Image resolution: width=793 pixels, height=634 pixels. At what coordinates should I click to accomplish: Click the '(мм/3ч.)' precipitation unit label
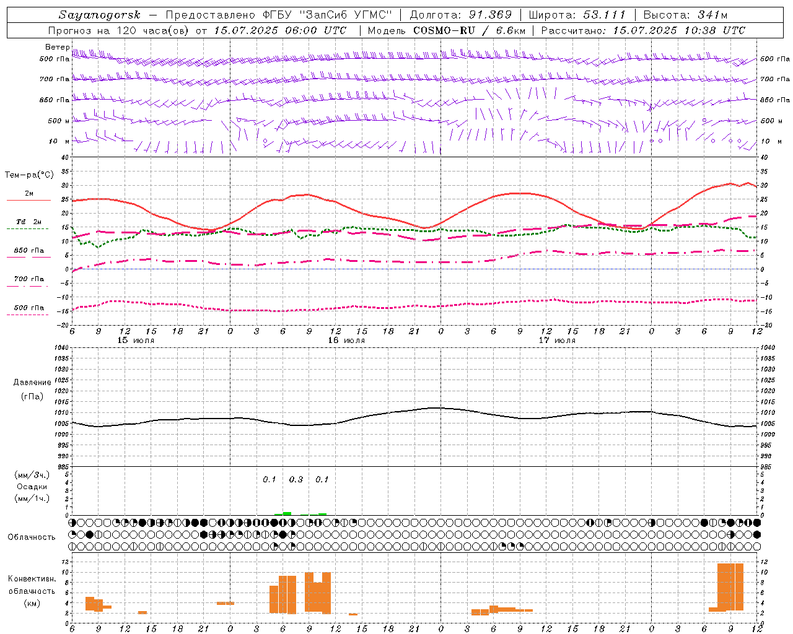tap(32, 475)
